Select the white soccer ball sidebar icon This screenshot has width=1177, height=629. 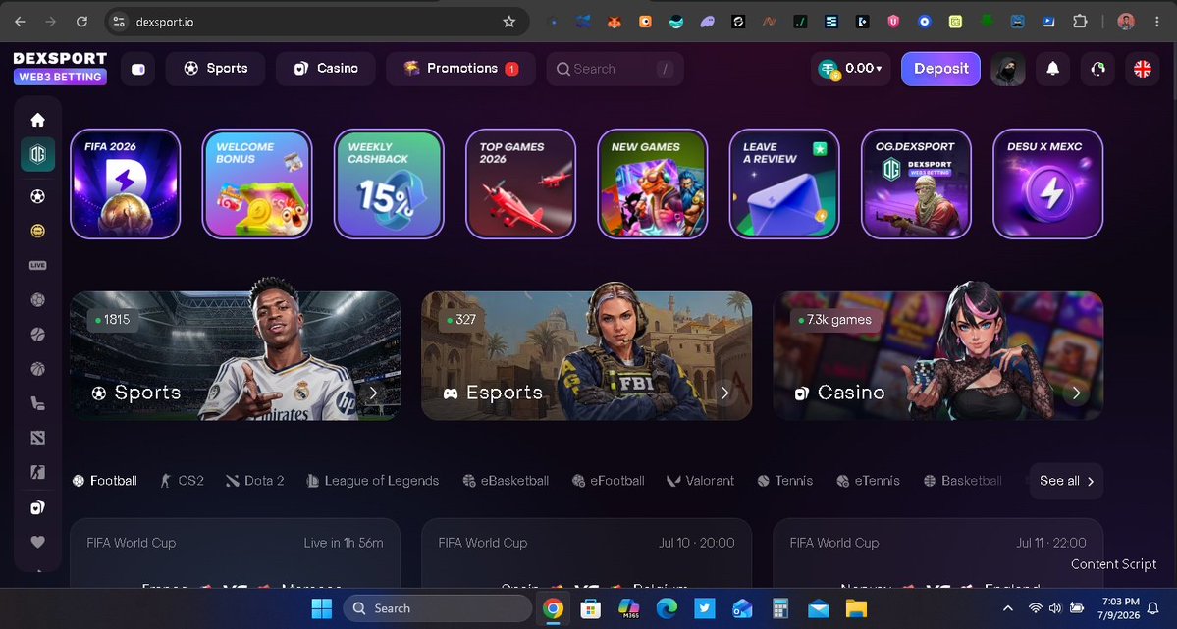[x=37, y=196]
